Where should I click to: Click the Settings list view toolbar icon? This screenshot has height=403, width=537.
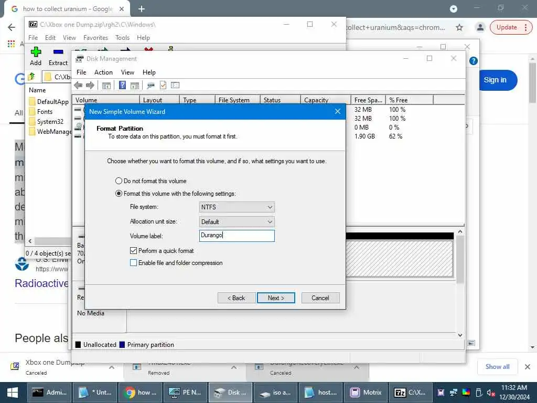coord(175,85)
